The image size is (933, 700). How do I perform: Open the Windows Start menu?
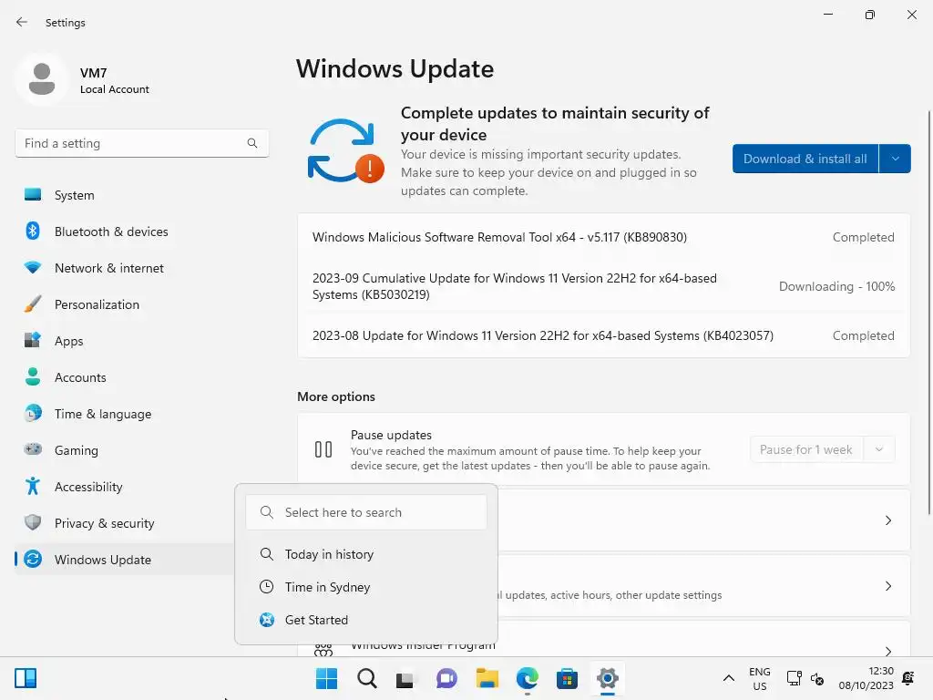click(326, 678)
